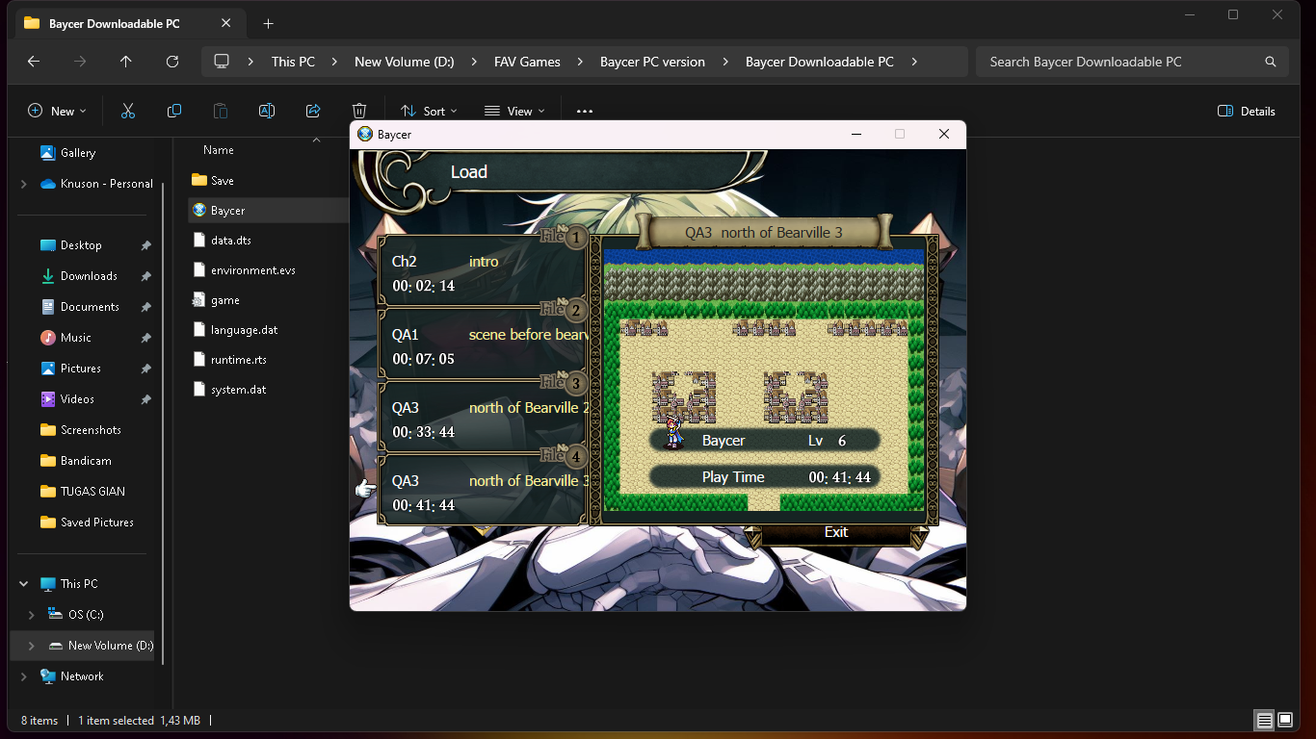This screenshot has height=739, width=1316.
Task: Click Exit in the Baycer load screen
Action: click(836, 532)
